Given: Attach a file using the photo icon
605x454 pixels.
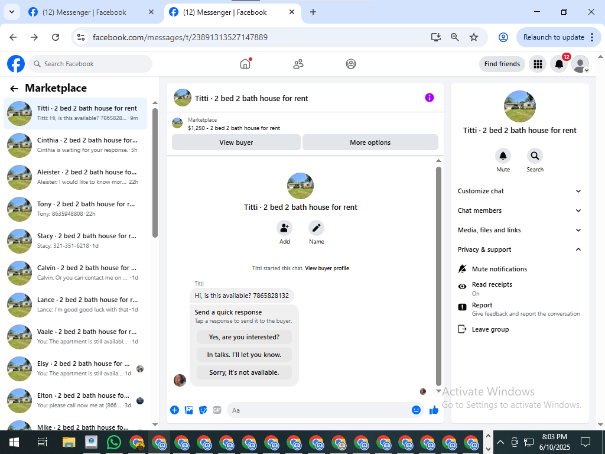Looking at the screenshot, I should point(188,410).
